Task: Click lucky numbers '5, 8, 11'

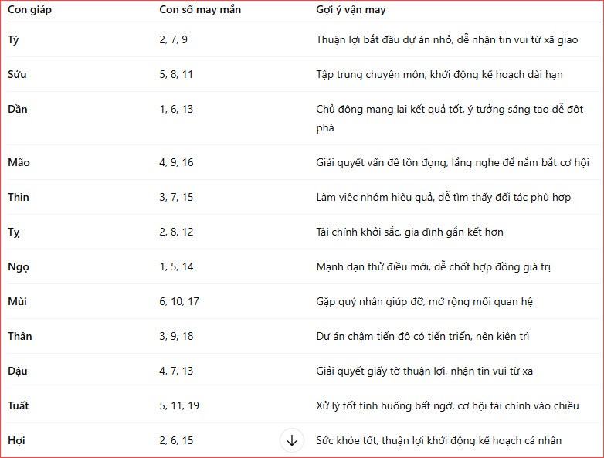Action: (176, 74)
